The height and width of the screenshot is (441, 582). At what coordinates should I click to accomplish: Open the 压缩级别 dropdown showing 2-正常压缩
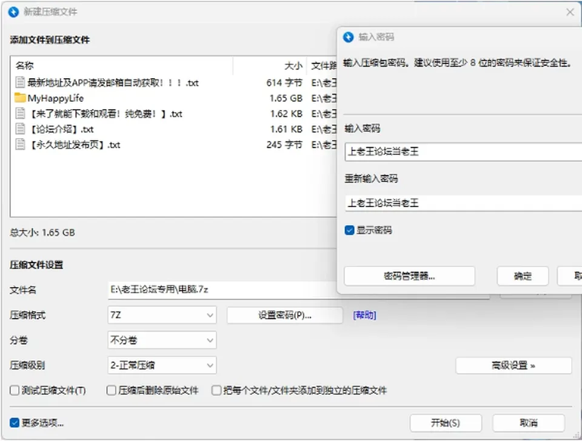[162, 365]
